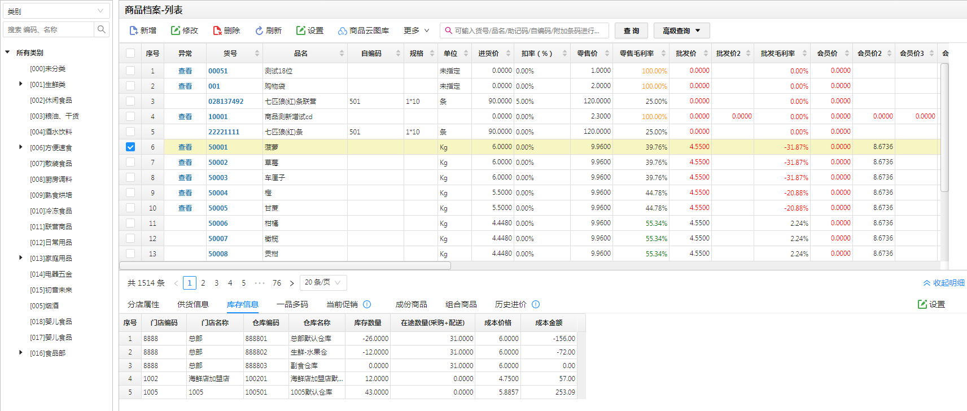Check the row for 甘蔗

coord(130,208)
